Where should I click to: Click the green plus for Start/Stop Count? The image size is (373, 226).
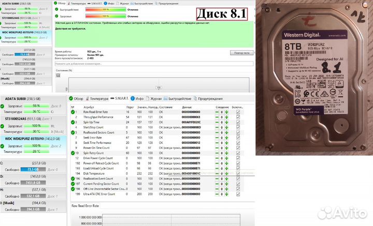226,128
